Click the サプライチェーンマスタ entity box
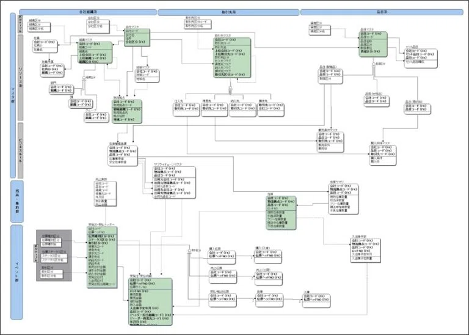469x335 pixels. [175, 182]
